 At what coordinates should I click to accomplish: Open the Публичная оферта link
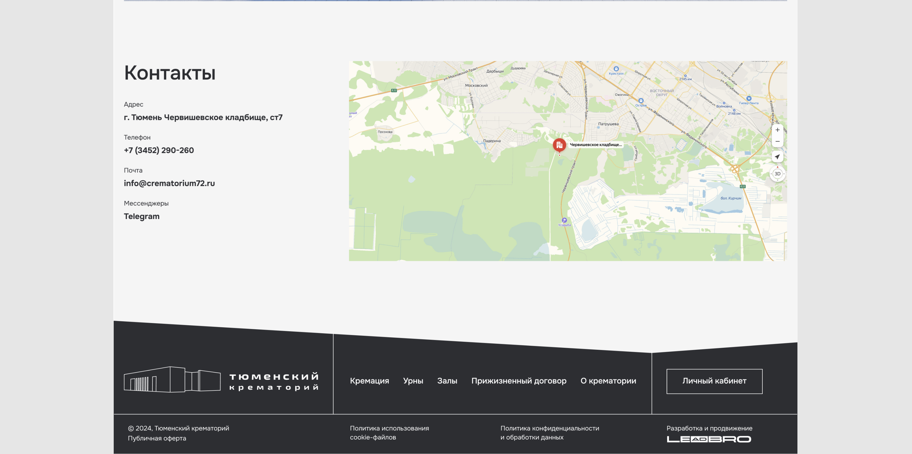pyautogui.click(x=157, y=438)
